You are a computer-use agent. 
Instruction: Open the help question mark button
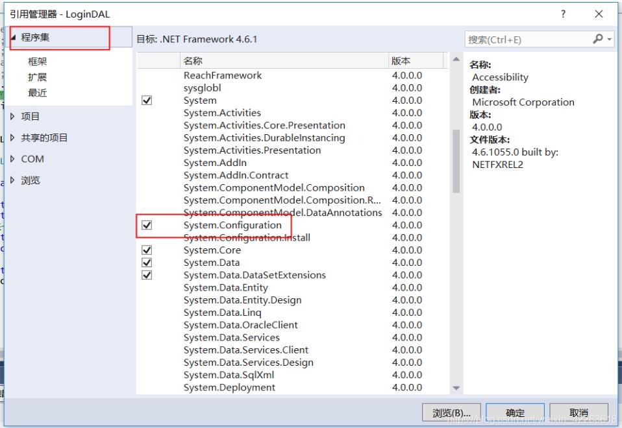click(564, 14)
